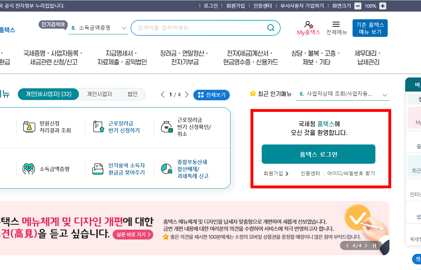Click the 홈택스 로그인 button
Viewport: 421px width, 270px height.
(318, 154)
